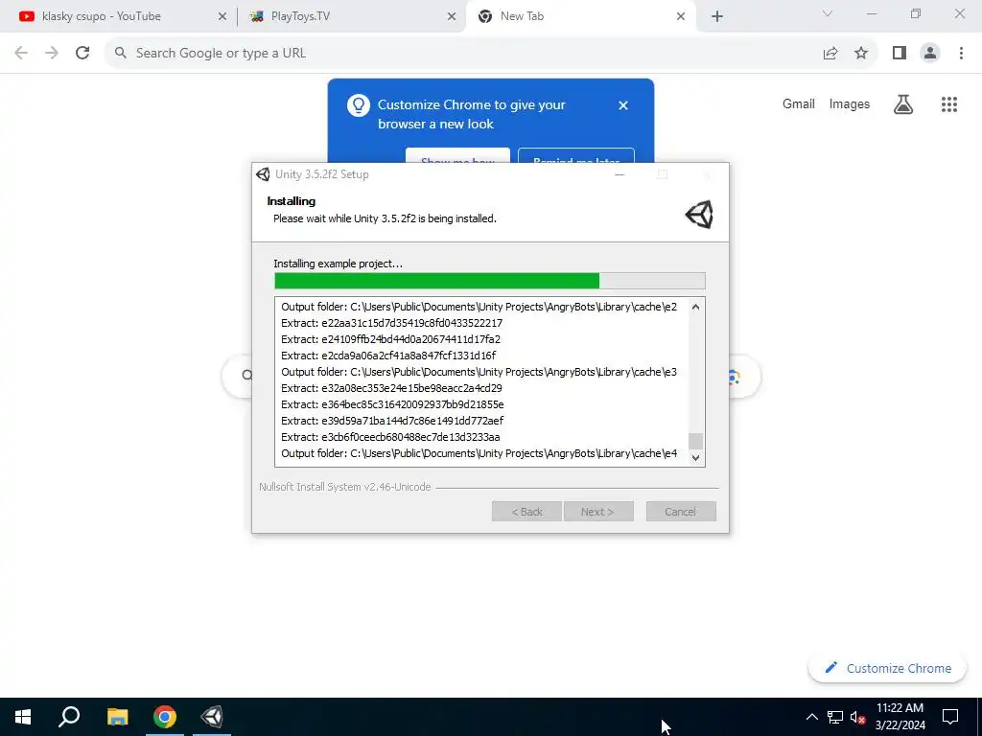Click the install log scrollbar thumb

click(x=695, y=441)
